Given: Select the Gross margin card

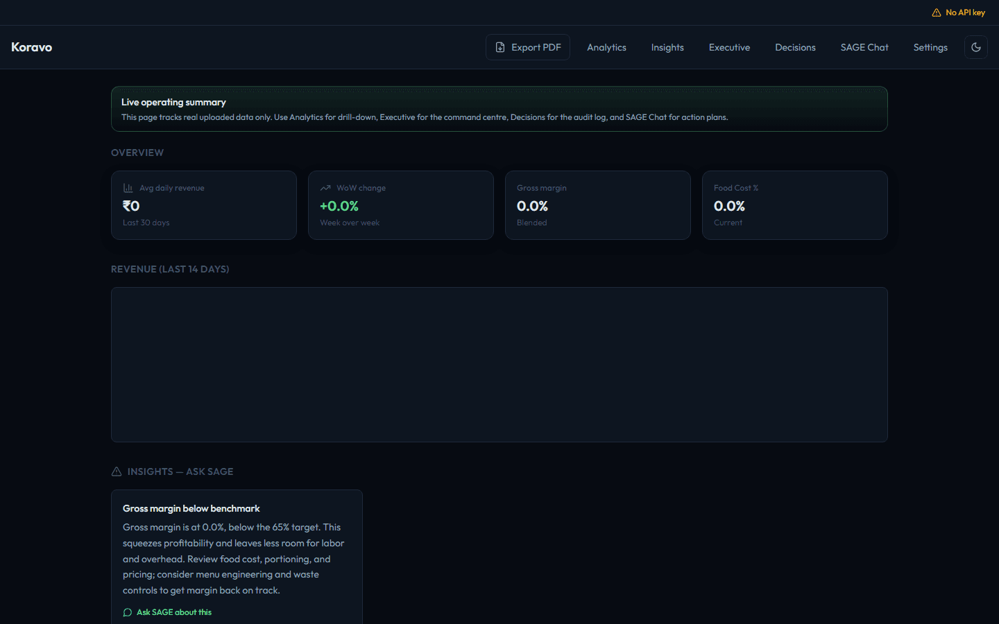Looking at the screenshot, I should coord(598,205).
